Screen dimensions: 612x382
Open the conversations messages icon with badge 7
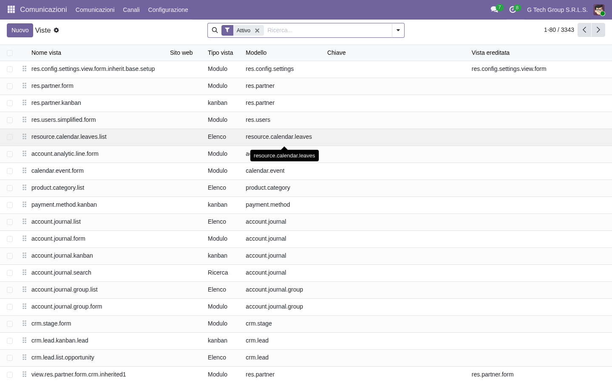(x=495, y=9)
